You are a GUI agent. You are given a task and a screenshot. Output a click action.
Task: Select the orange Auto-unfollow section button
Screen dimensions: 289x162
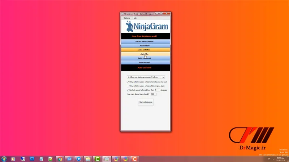146,50
